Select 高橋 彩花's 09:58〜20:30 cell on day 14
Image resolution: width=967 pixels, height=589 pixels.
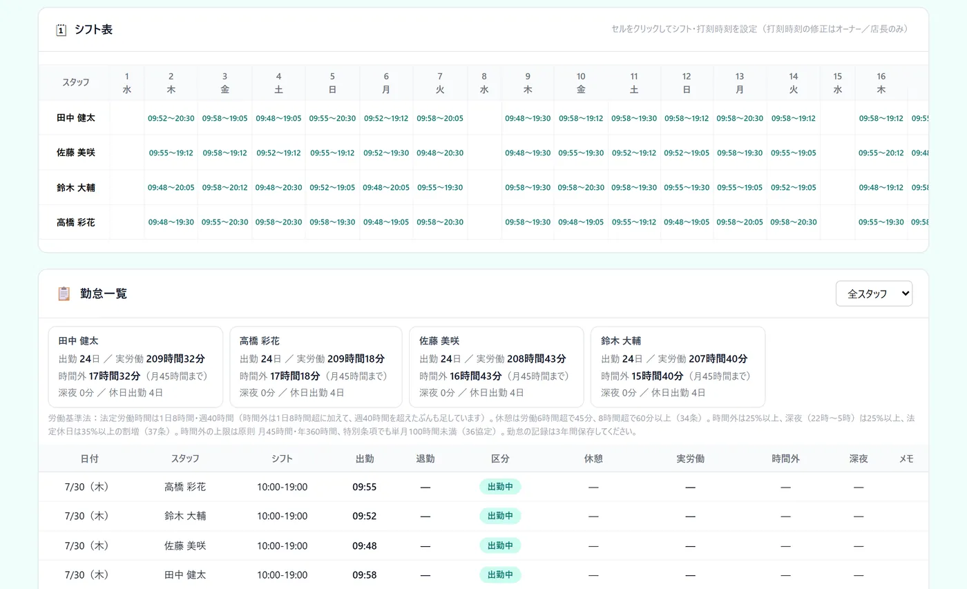pyautogui.click(x=794, y=222)
